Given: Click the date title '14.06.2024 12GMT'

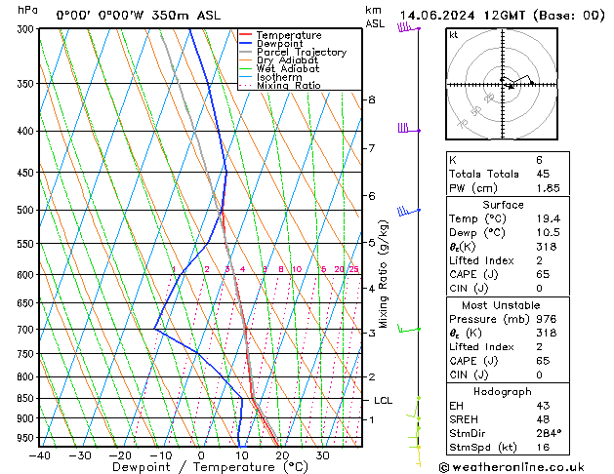Looking at the screenshot, I should pos(463,16).
